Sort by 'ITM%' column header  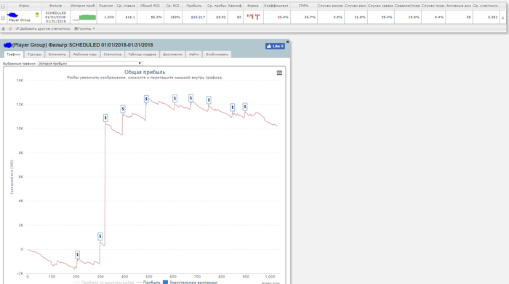pyautogui.click(x=303, y=6)
